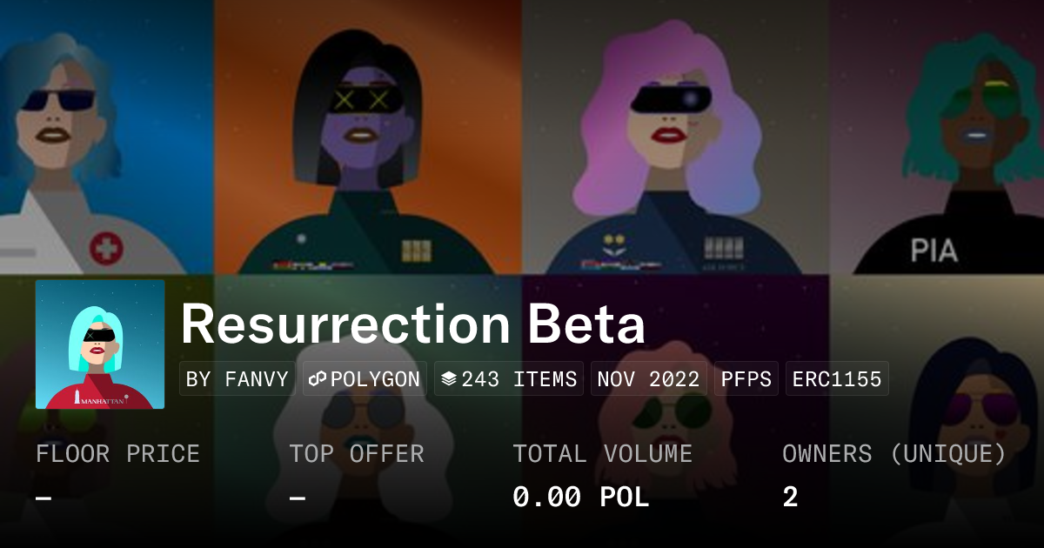This screenshot has height=548, width=1044.
Task: Click the 0.00 POL volume value
Action: [580, 497]
